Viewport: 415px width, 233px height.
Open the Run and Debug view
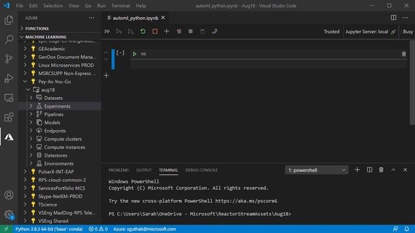(8, 78)
